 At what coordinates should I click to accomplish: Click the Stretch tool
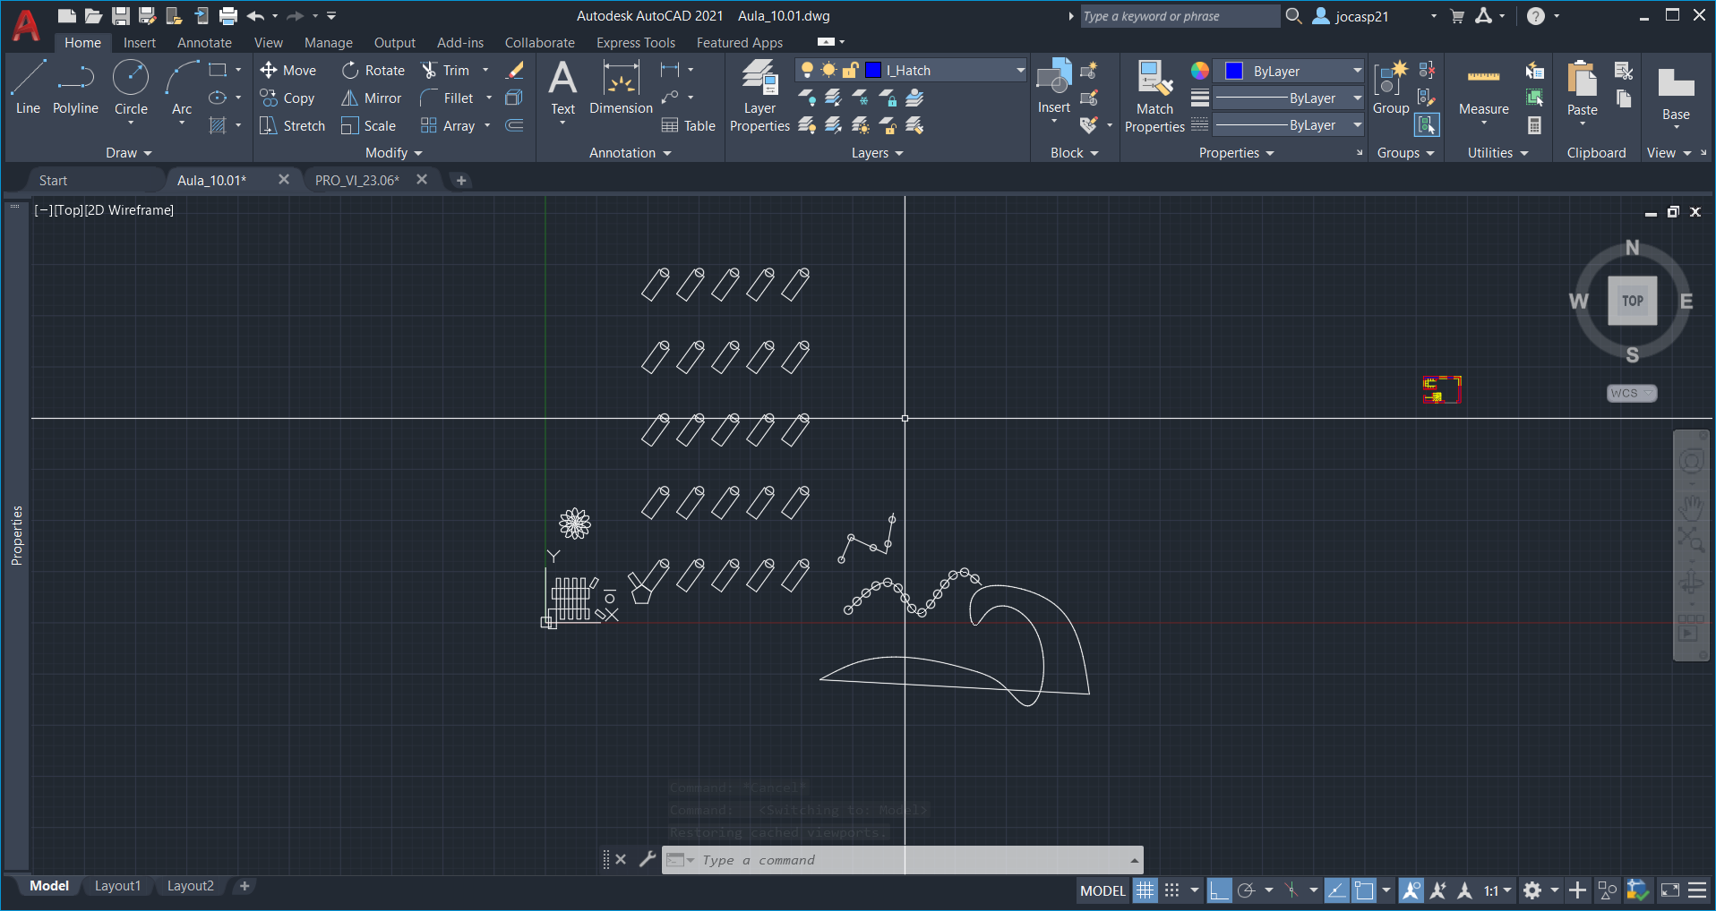tap(292, 126)
